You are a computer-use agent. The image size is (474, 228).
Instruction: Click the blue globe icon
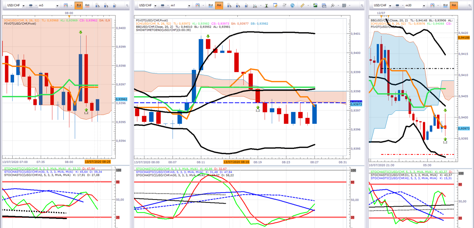point(292,6)
